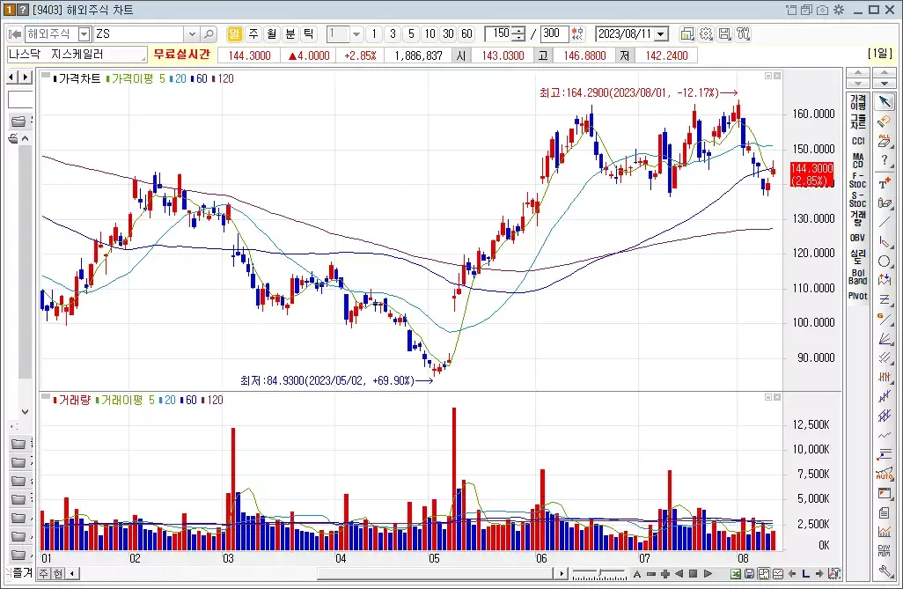
Task: Collapse the left sidebar upward chevron
Action: (x=25, y=138)
